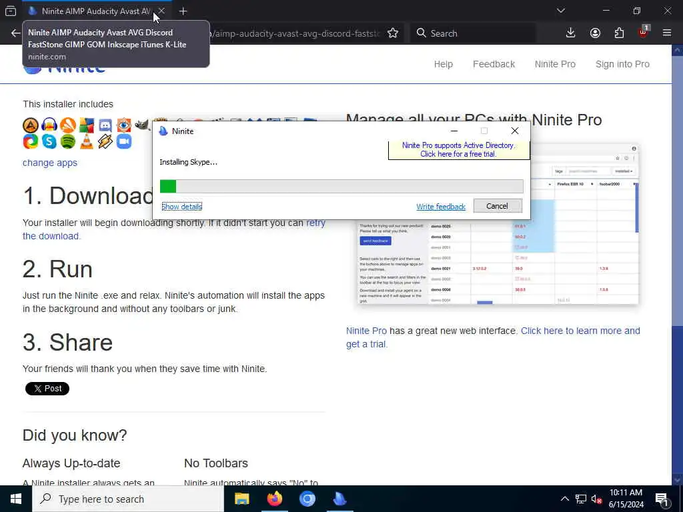Click the blue circle taskbar icon
This screenshot has width=683, height=512.
tap(307, 499)
